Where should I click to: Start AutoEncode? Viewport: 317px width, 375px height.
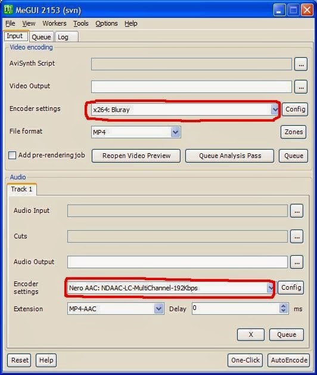coord(288,360)
